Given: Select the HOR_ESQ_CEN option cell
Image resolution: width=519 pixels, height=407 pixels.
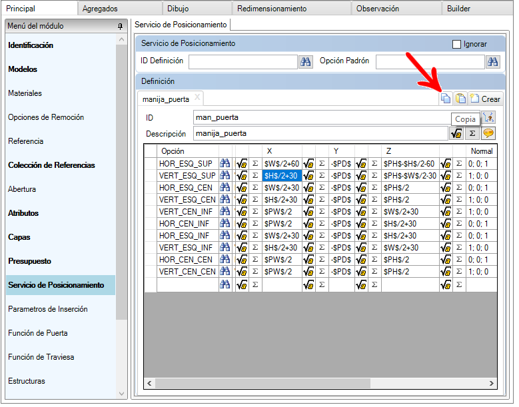Looking at the screenshot, I should click(187, 188).
